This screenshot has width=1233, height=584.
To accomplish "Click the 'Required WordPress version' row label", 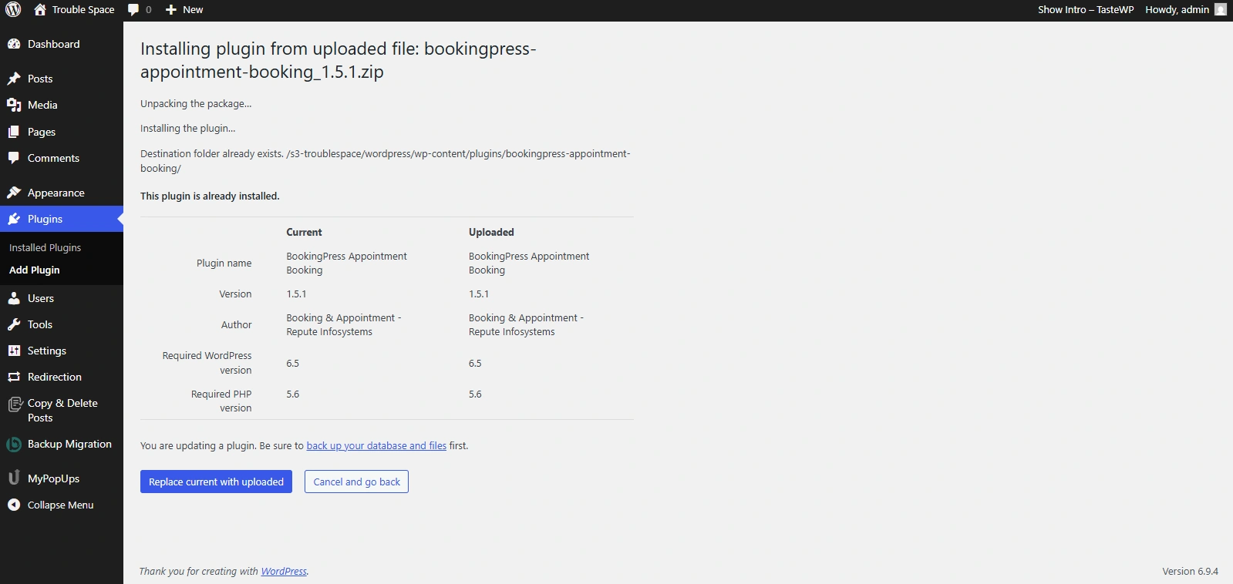I will (x=207, y=363).
